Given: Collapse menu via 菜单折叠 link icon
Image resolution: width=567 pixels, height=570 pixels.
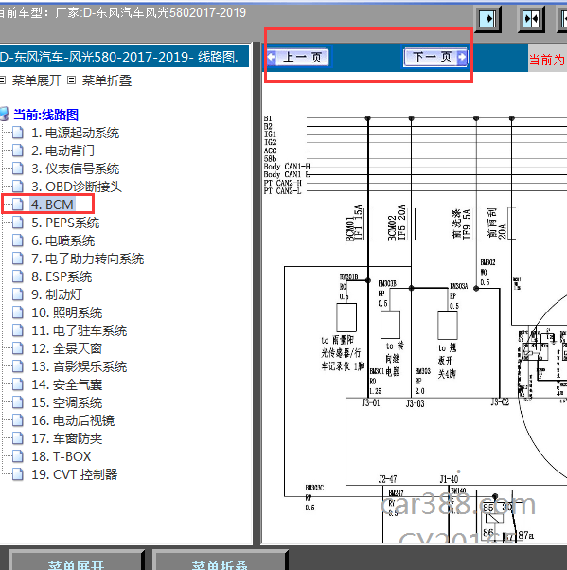Looking at the screenshot, I should [72, 80].
